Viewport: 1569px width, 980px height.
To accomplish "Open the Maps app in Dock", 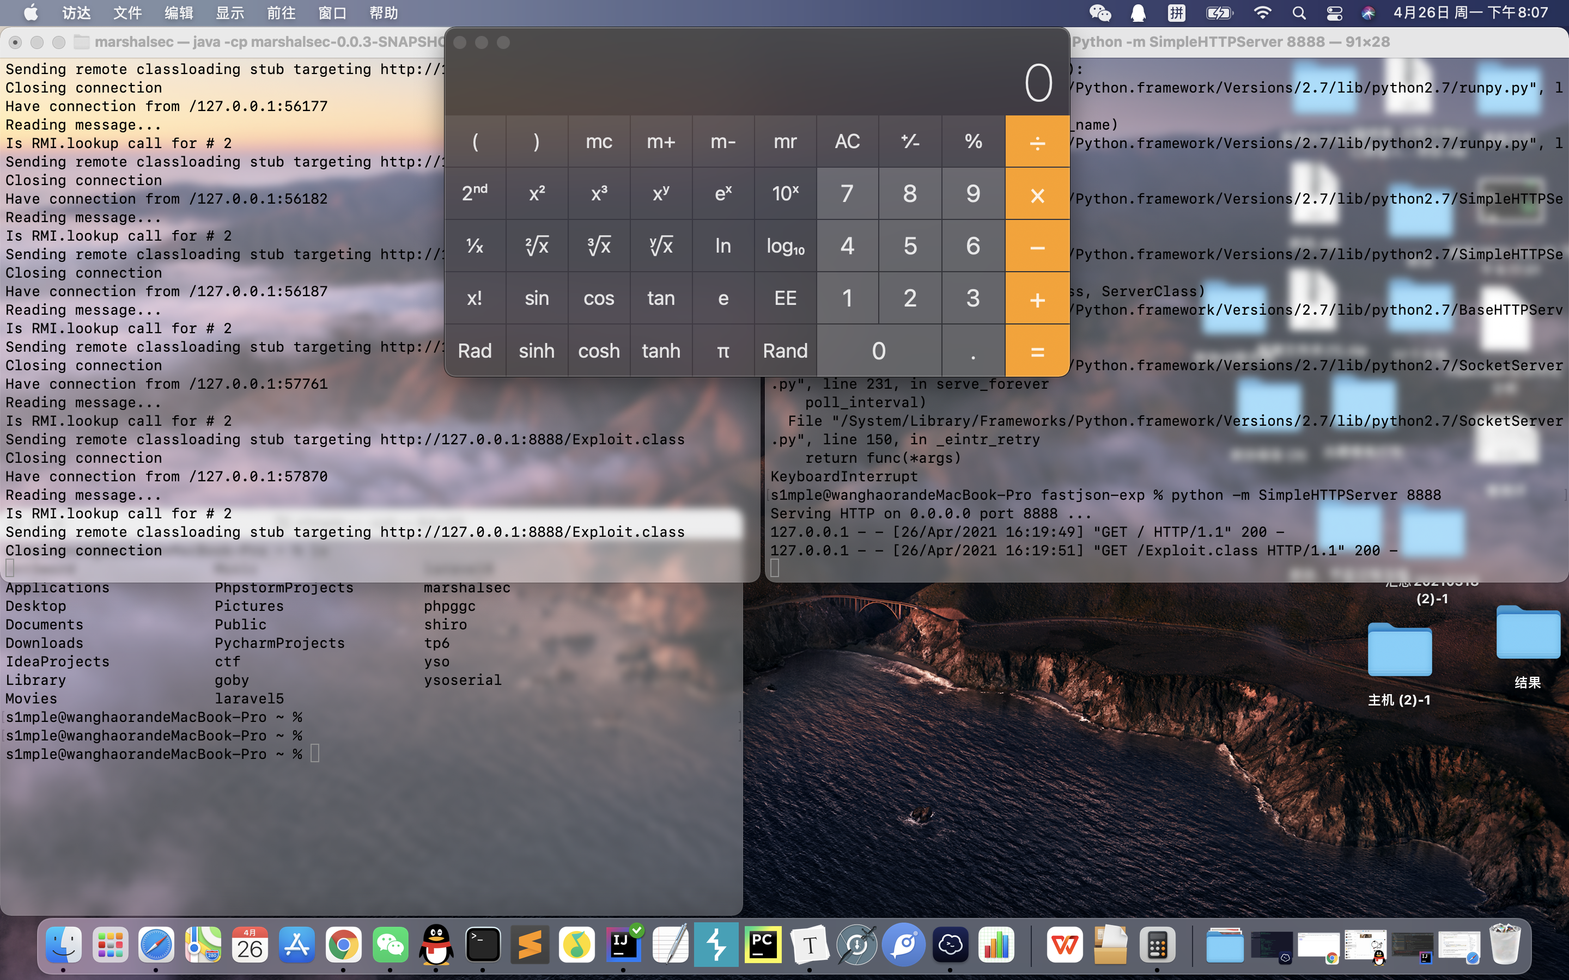I will coord(203,945).
